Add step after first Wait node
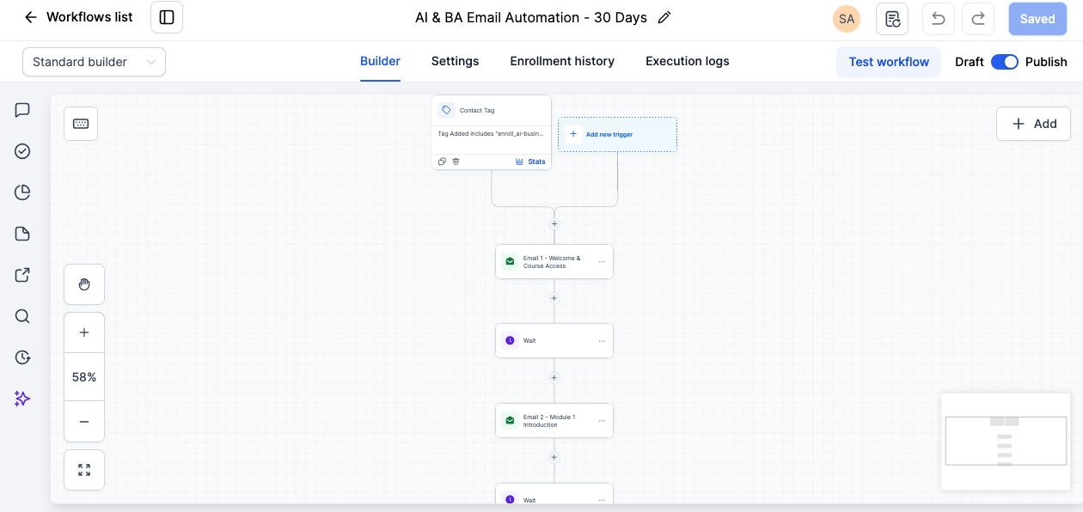 click(x=554, y=378)
